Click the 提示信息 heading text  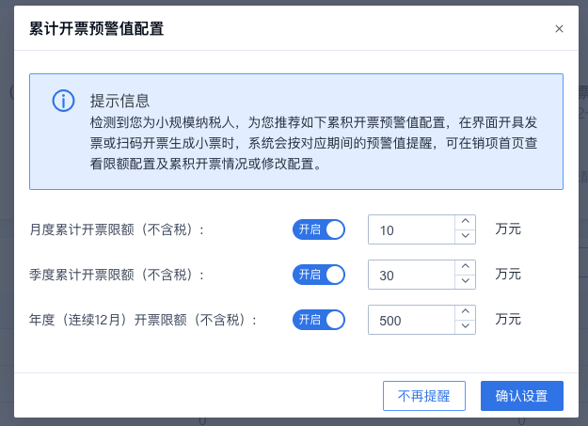(119, 101)
